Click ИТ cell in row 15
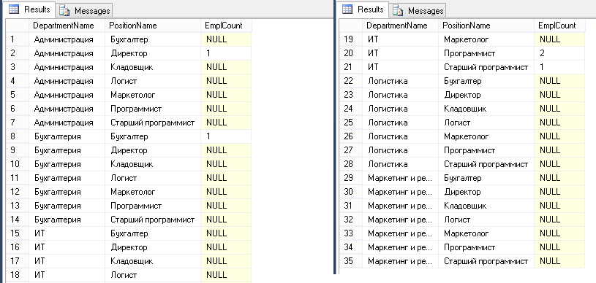This screenshot has height=283, width=596. pyautogui.click(x=67, y=233)
